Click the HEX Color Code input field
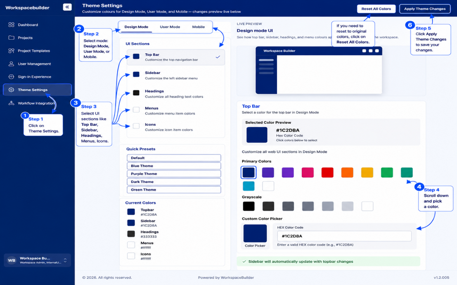This screenshot has width=457, height=285. [344, 236]
